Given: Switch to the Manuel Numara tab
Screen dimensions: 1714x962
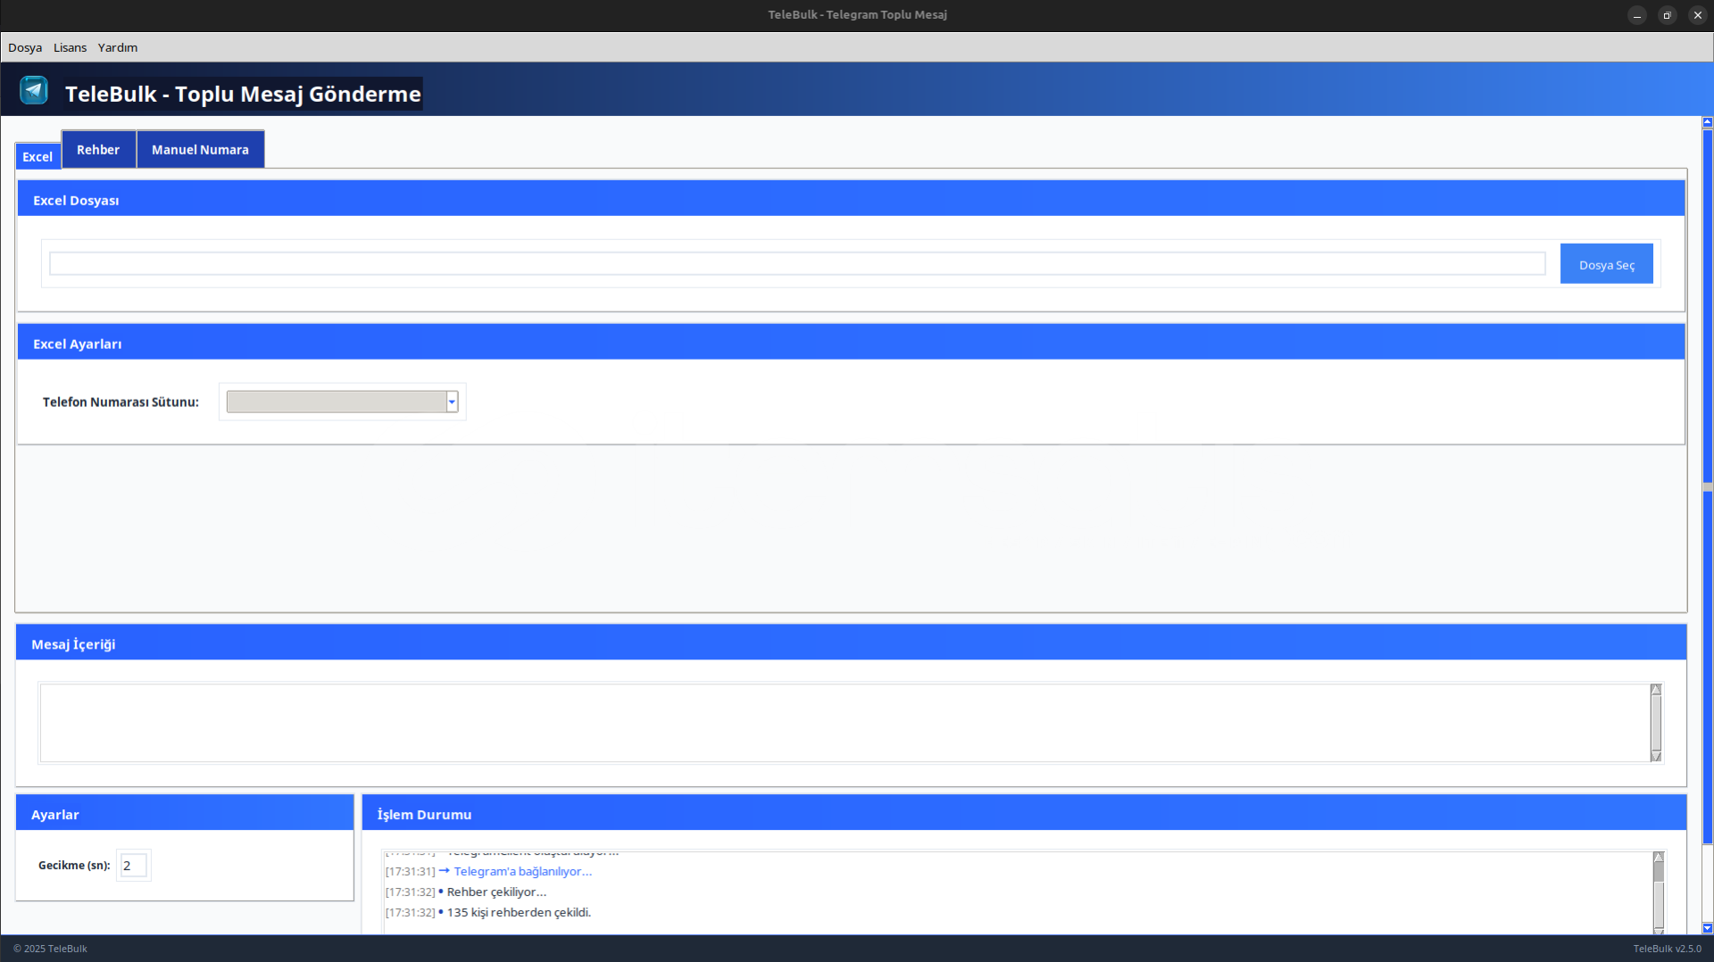Looking at the screenshot, I should (x=200, y=149).
